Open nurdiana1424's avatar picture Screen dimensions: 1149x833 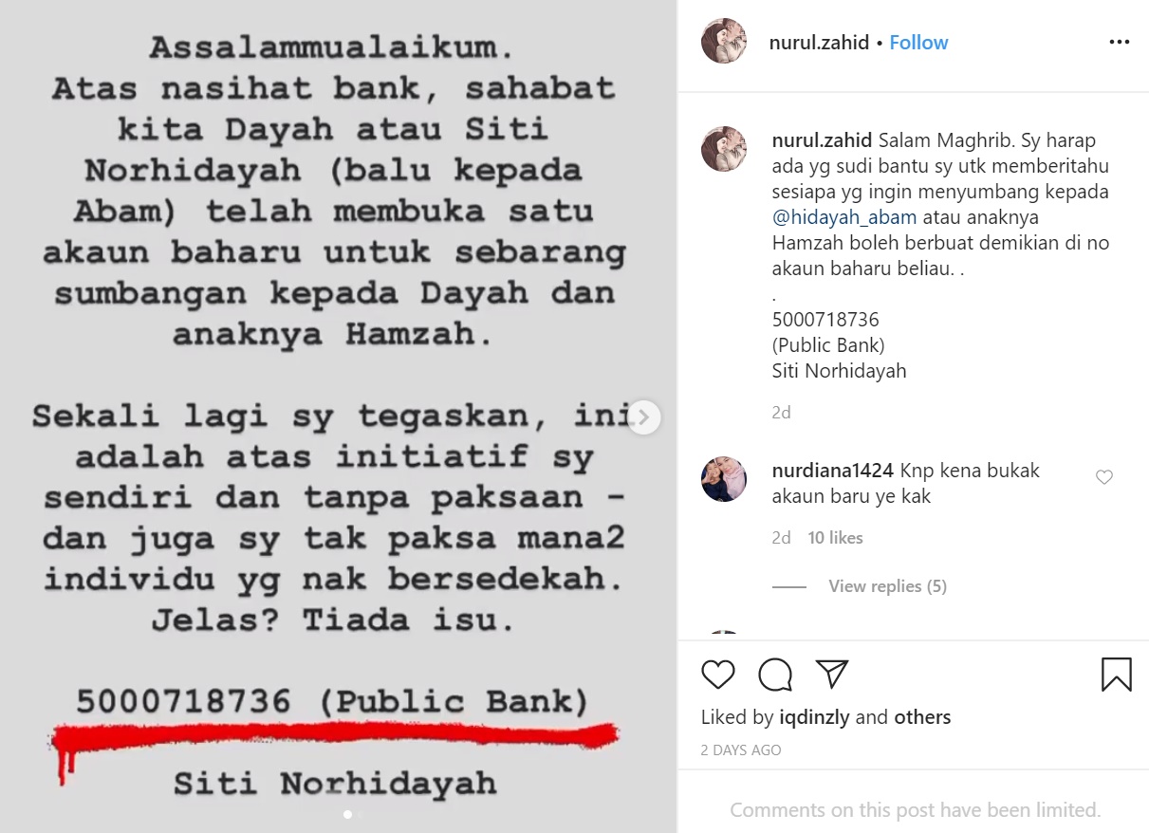coord(724,479)
